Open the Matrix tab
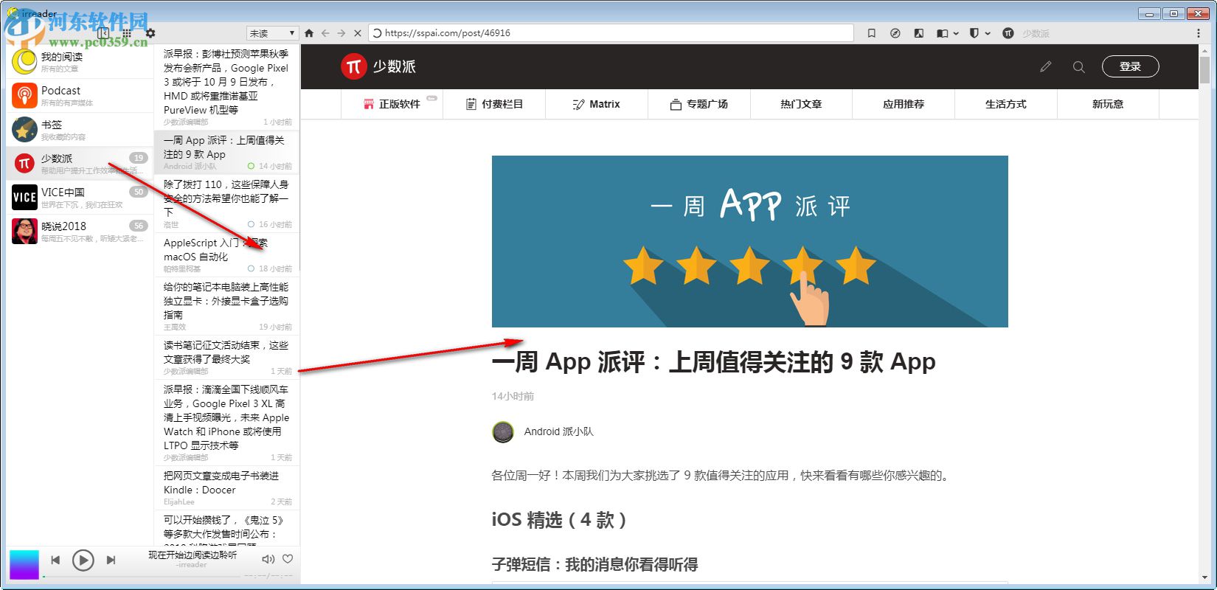Viewport: 1217px width, 590px height. 597,104
